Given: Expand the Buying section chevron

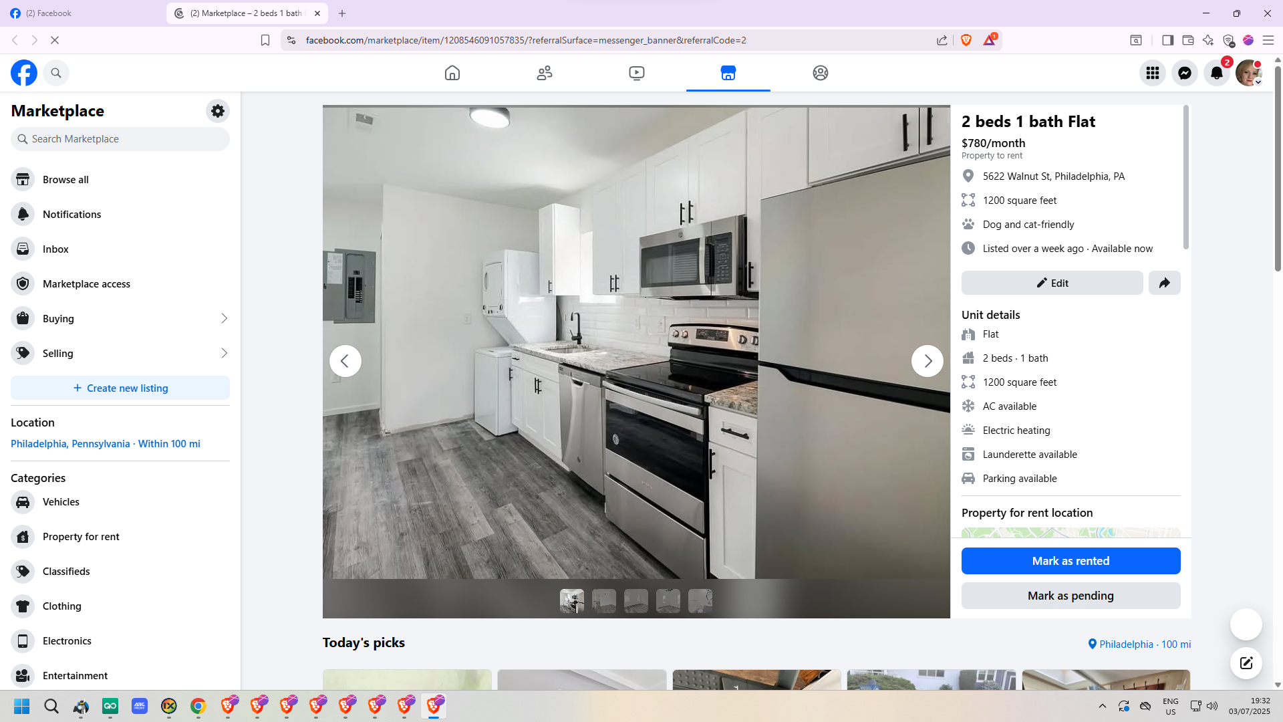Looking at the screenshot, I should coord(224,319).
